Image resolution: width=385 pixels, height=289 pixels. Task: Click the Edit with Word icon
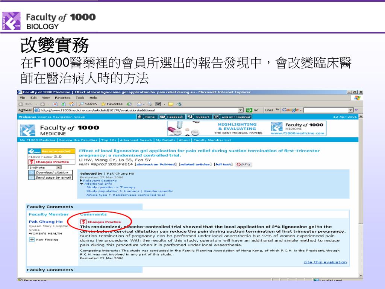click(x=158, y=104)
